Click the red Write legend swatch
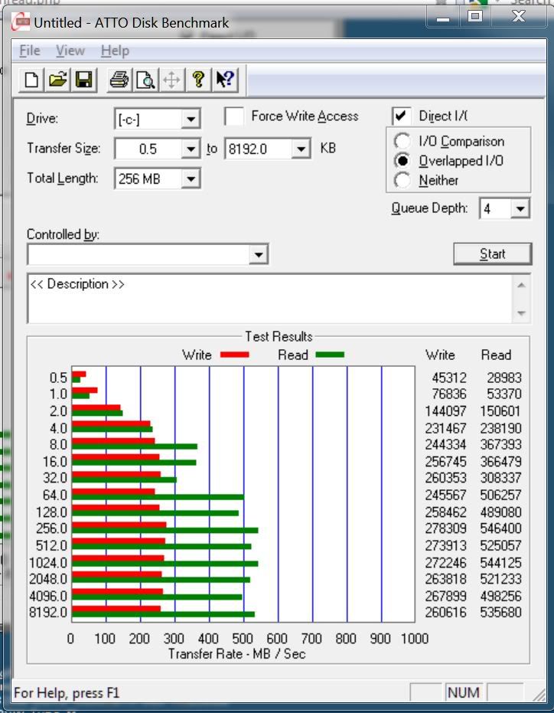 (234, 355)
